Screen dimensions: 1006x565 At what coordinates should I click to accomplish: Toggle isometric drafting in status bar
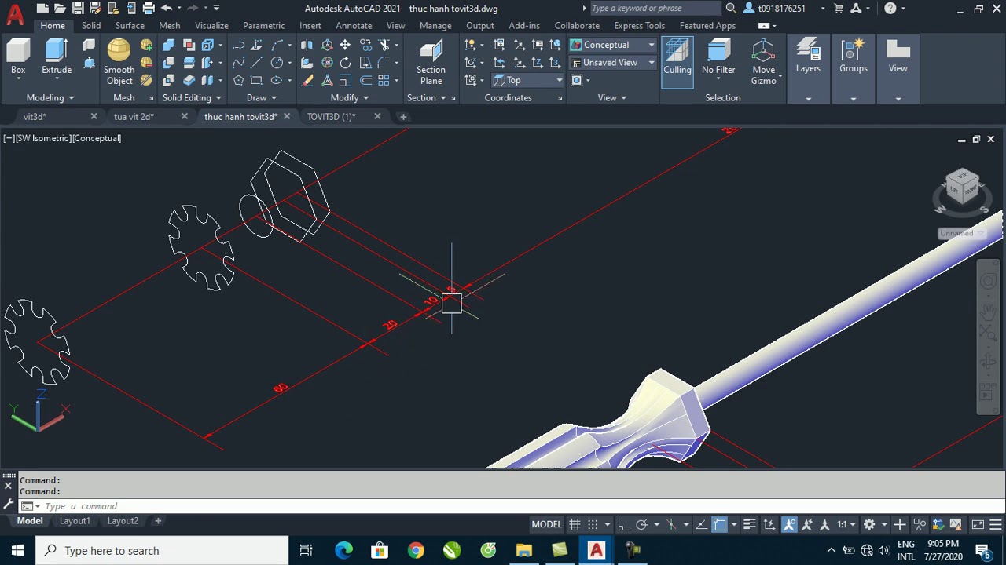(x=671, y=524)
